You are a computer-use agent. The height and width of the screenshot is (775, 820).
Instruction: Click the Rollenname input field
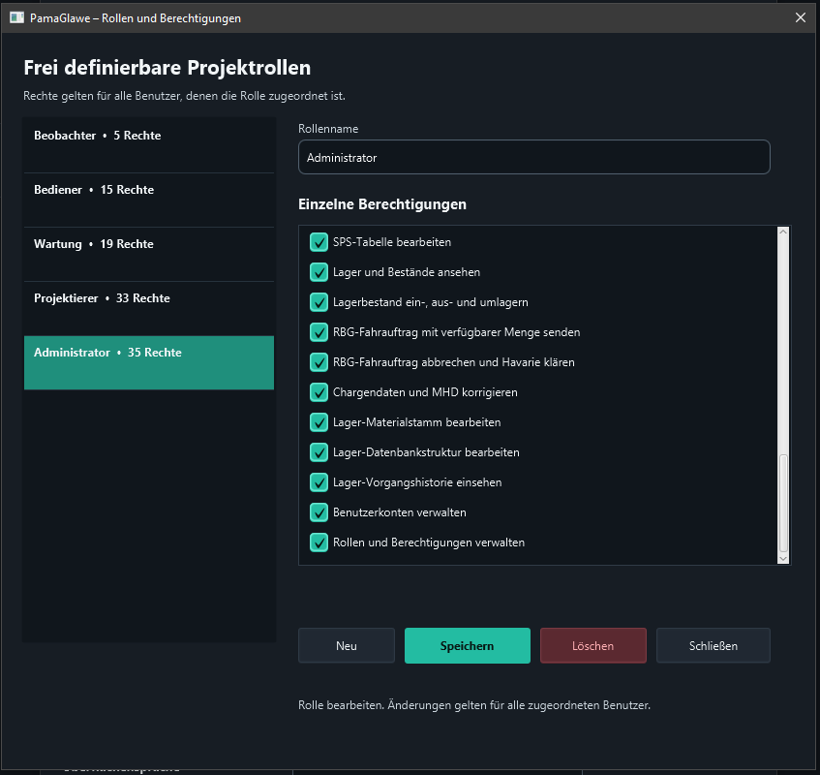[x=534, y=157]
